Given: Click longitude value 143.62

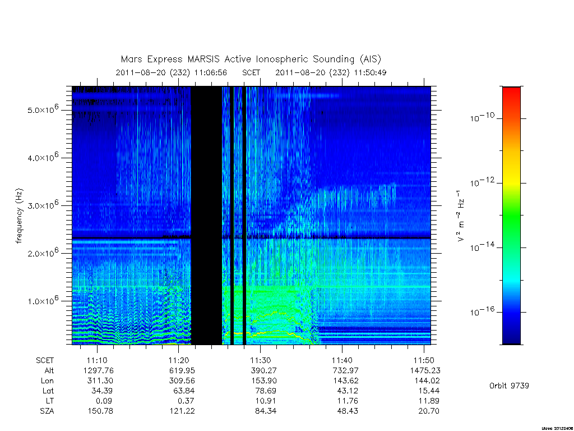Looking at the screenshot, I should [x=345, y=381].
